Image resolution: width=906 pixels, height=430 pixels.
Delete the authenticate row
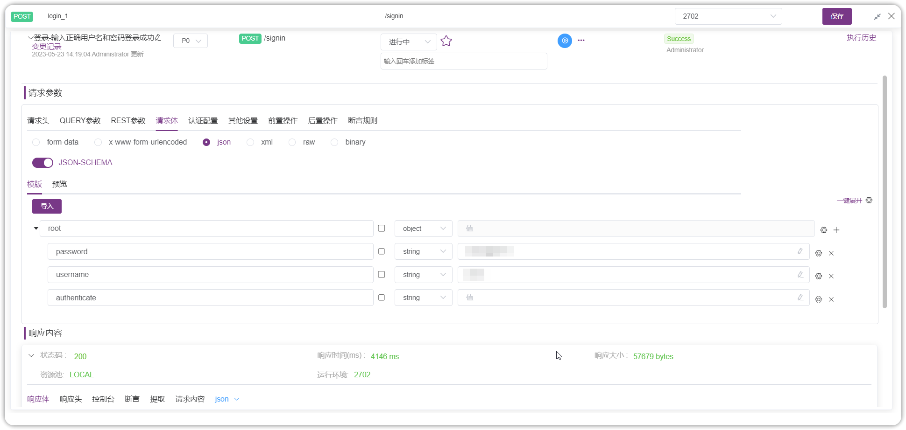click(831, 299)
